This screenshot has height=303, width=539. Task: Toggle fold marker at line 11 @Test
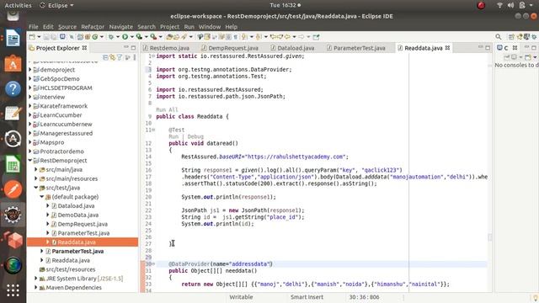pyautogui.click(x=153, y=130)
